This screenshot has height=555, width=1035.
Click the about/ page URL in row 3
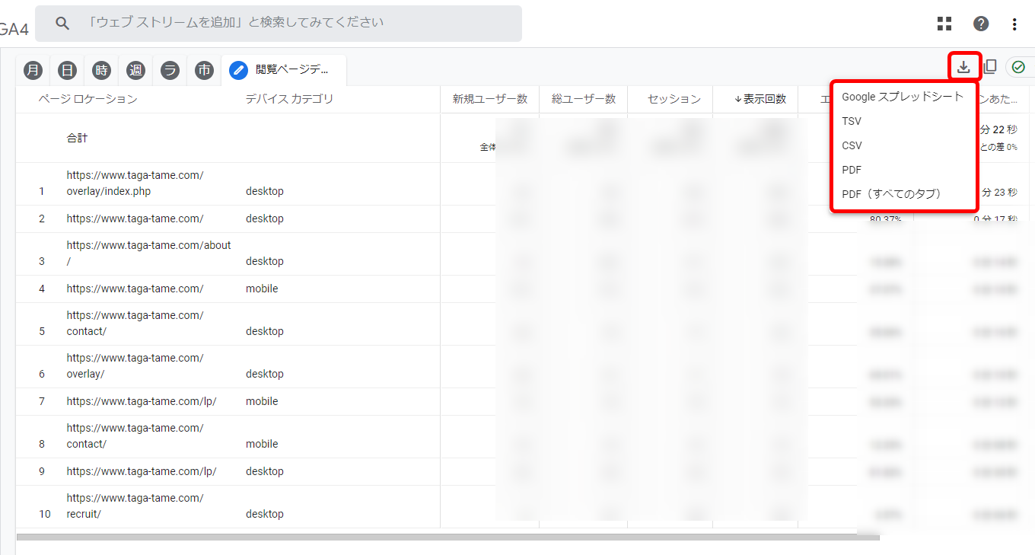pos(148,254)
